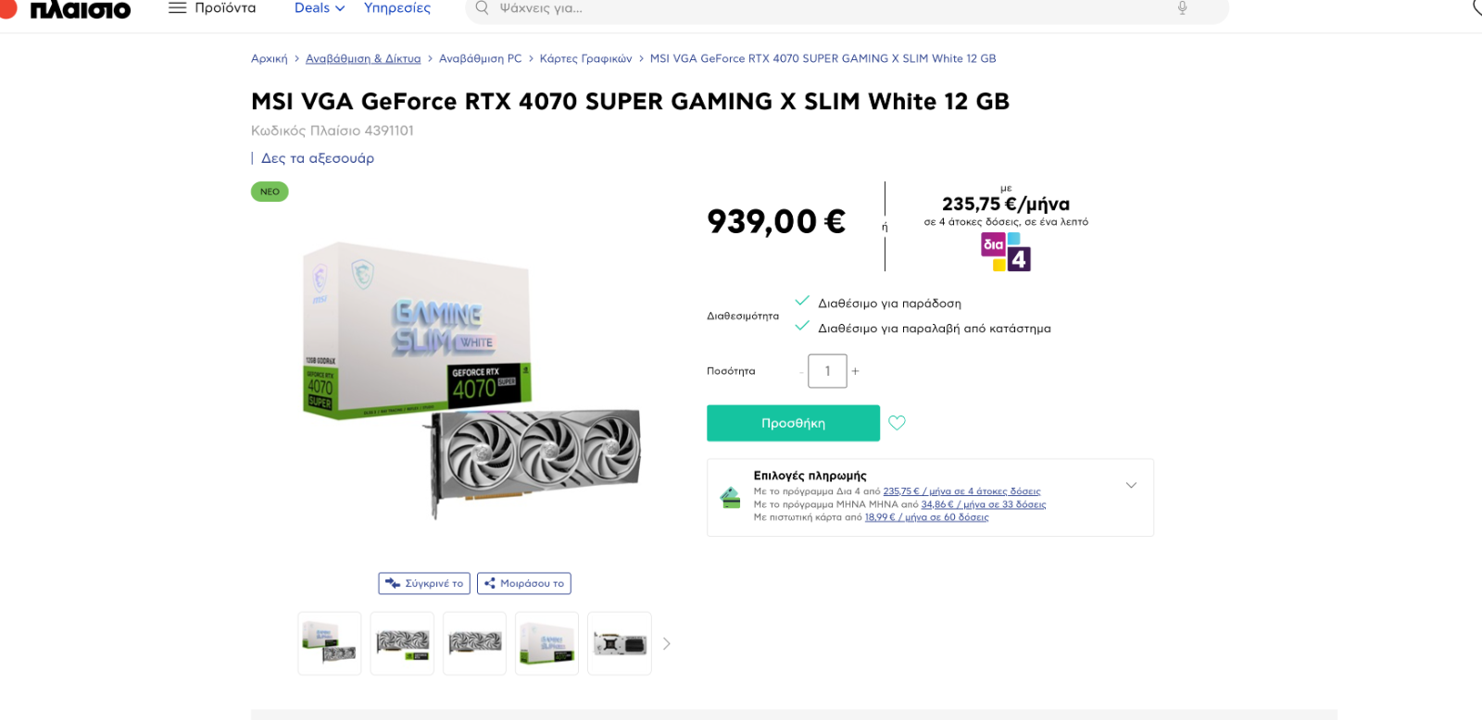Open Δες τα αξεσουάρ link
Viewport: 1482px width, 720px height.
[x=318, y=158]
